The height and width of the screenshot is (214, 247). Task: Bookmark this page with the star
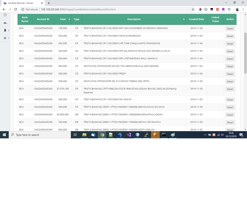tap(193, 9)
